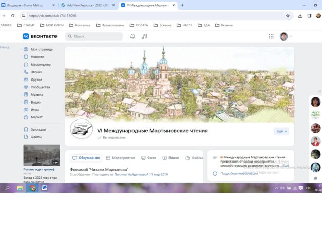Image resolution: width=322 pixels, height=241 pixels.
Task: Open VK notifications bell
Action: [x=132, y=36]
